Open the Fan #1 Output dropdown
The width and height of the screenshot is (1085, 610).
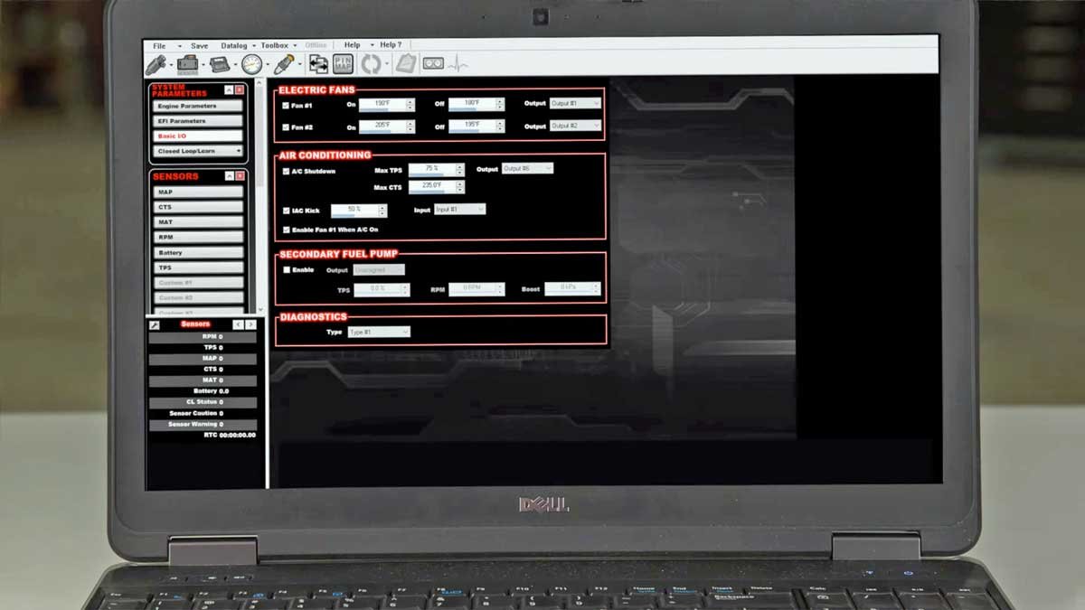tap(575, 104)
